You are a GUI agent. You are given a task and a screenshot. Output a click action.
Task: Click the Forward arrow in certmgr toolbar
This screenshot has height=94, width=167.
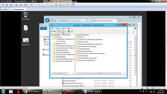click(x=55, y=31)
